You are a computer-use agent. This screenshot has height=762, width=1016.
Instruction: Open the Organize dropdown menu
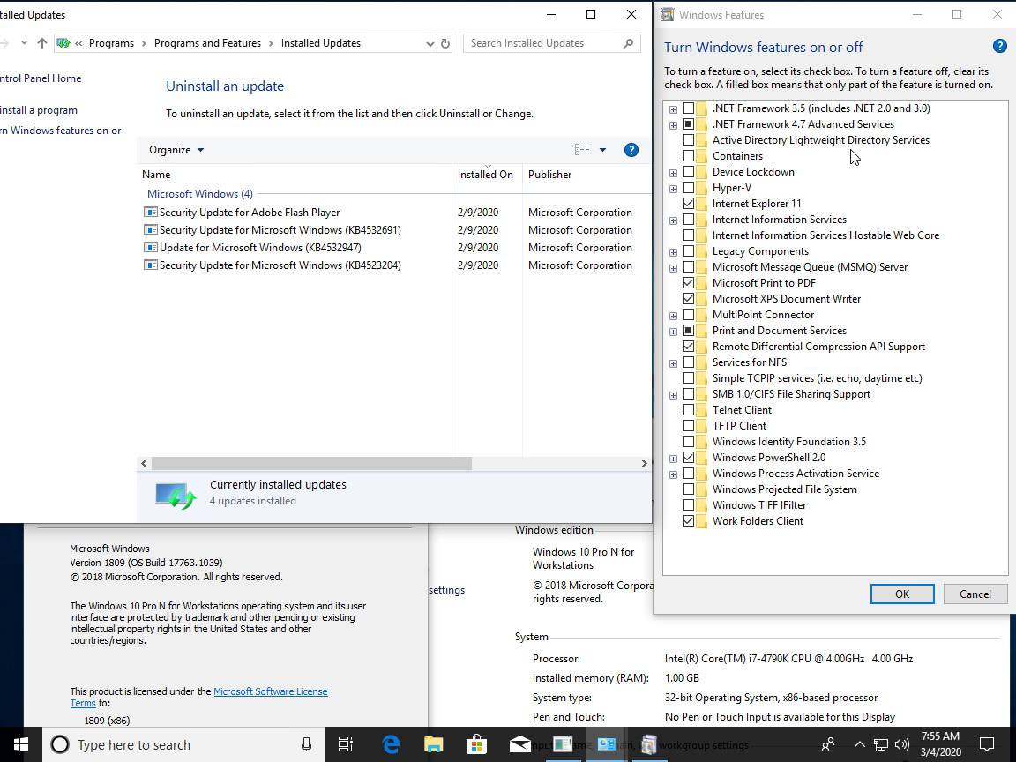(176, 150)
